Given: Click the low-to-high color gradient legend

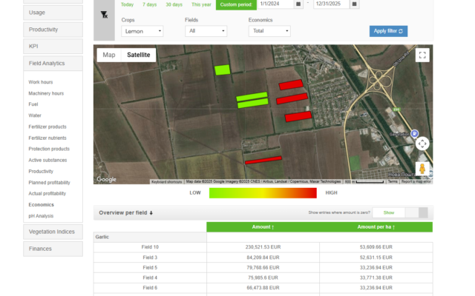Looking at the screenshot, I should [263, 193].
